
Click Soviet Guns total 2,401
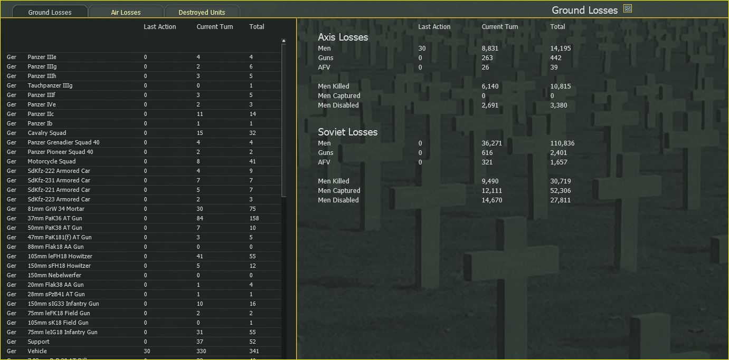pos(558,152)
